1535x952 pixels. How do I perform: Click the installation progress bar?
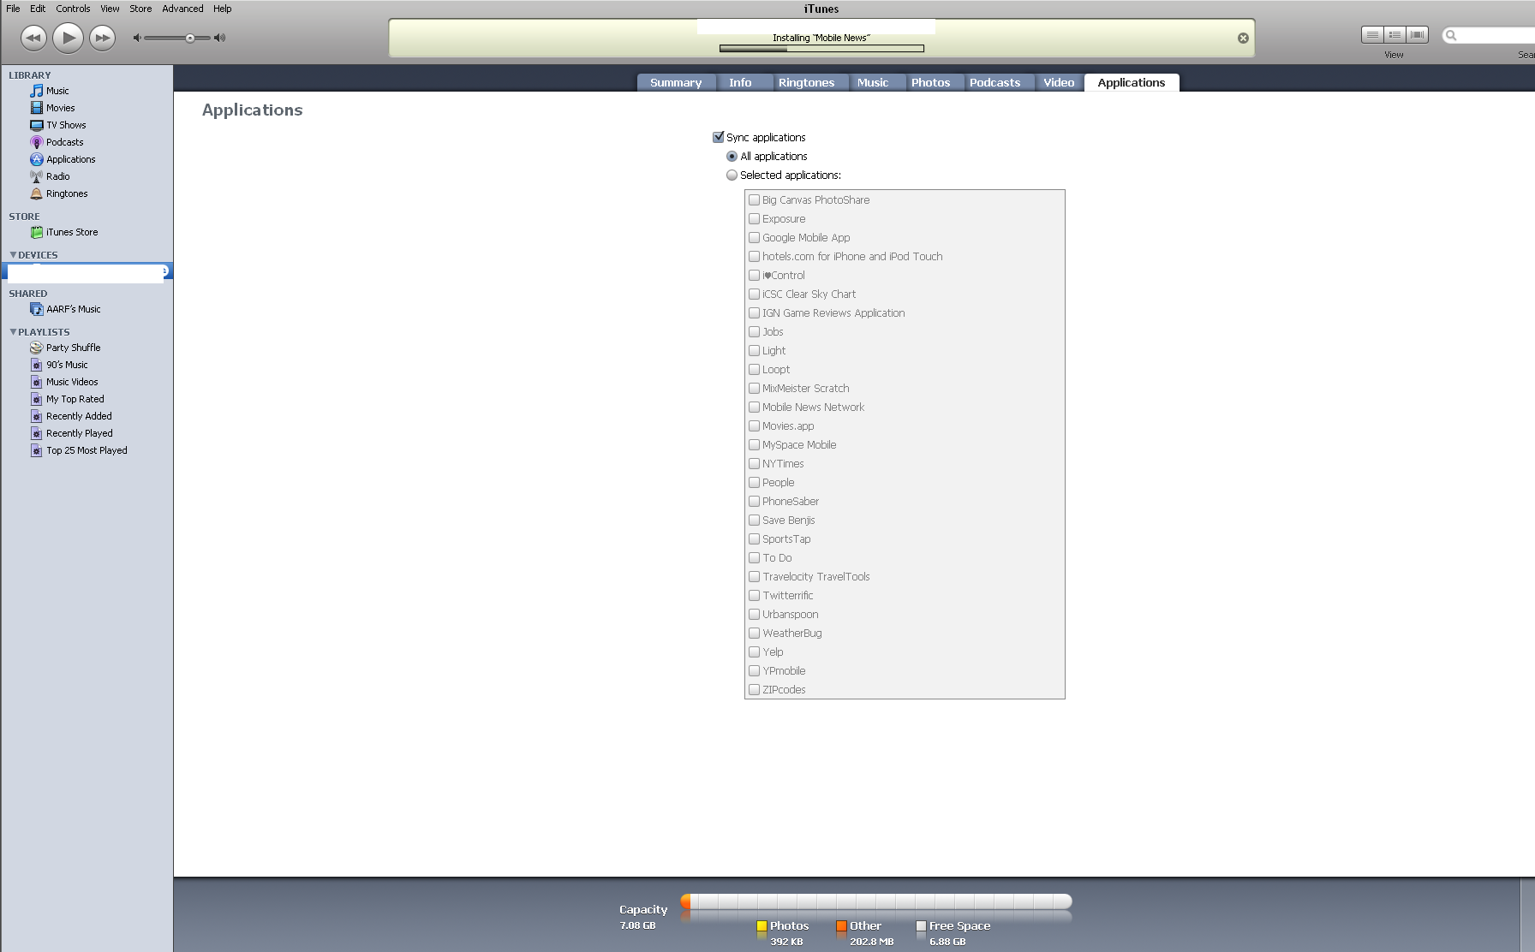coord(821,48)
